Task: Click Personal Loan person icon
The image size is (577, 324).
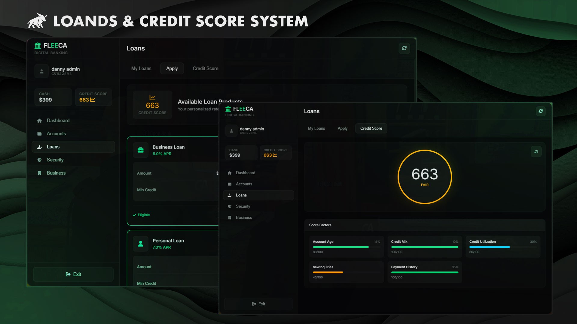Action: pyautogui.click(x=141, y=244)
